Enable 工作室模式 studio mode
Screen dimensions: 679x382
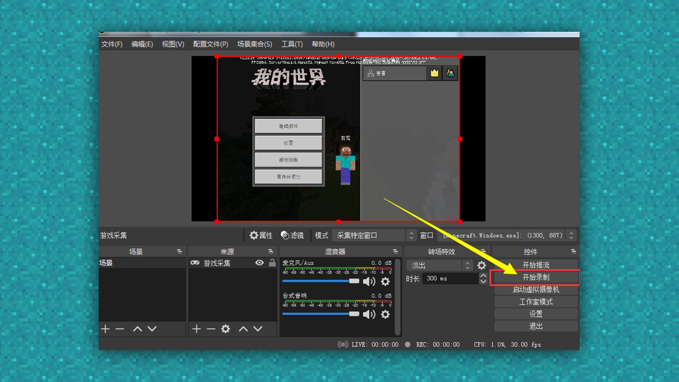pyautogui.click(x=536, y=302)
